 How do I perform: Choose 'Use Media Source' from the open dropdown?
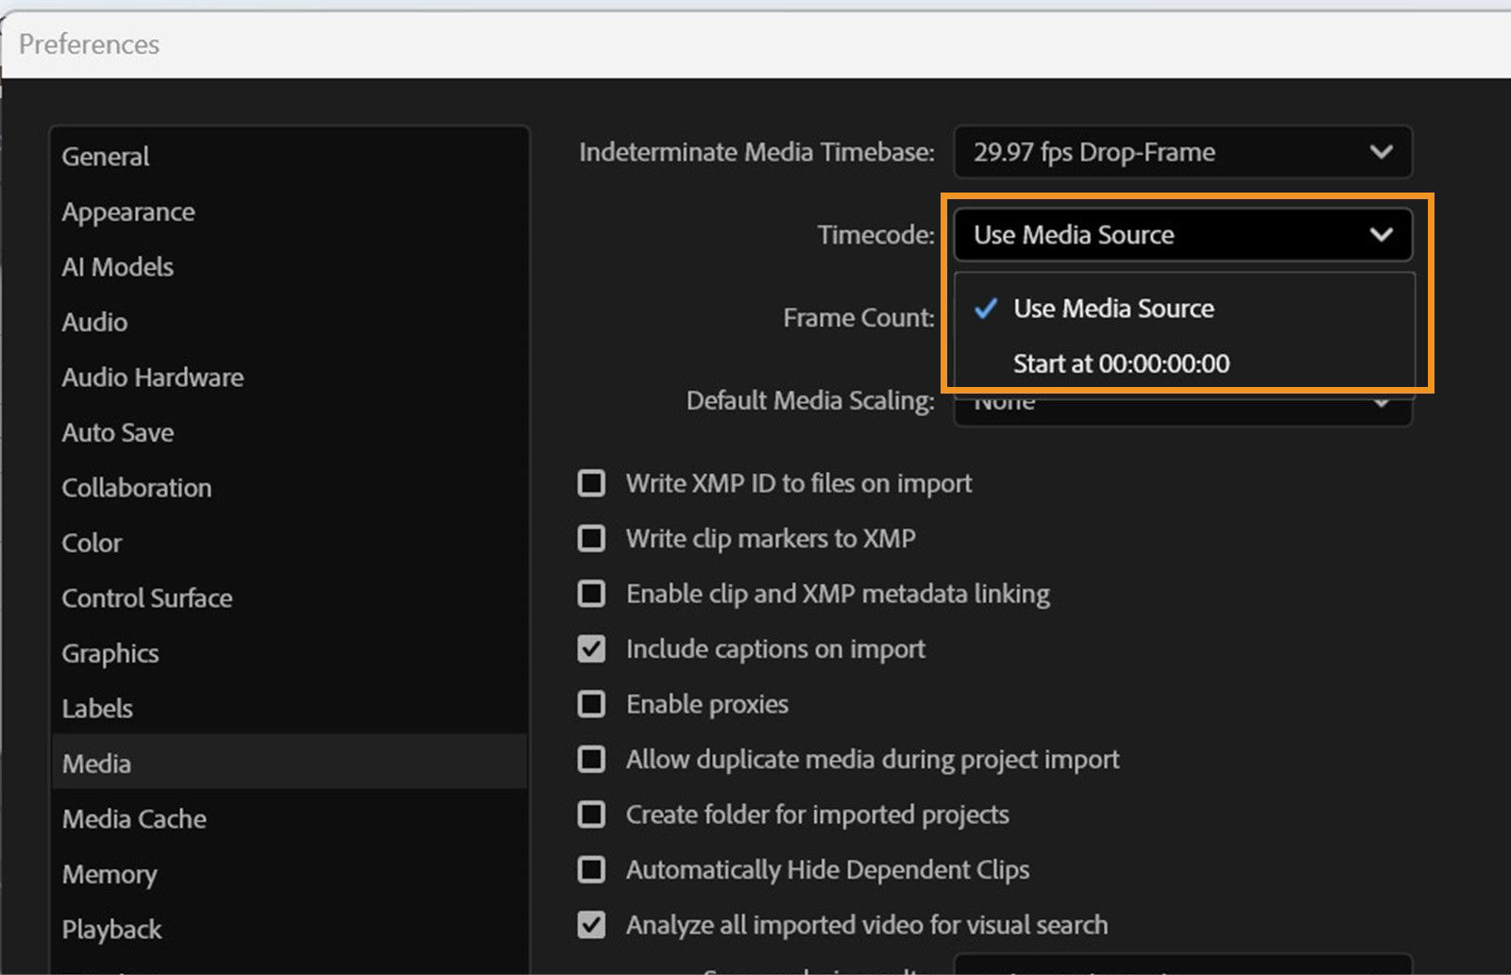1113,308
